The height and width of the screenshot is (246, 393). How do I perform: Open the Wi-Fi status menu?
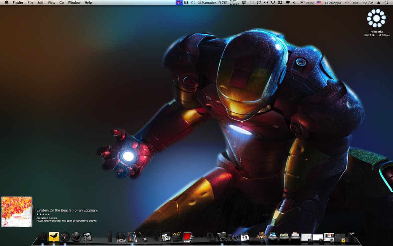273,3
